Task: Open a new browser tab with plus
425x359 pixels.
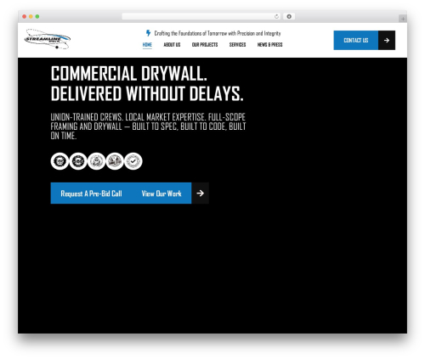Action: (x=403, y=19)
